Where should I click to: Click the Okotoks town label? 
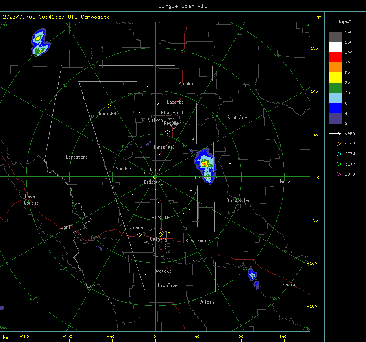[163, 271]
